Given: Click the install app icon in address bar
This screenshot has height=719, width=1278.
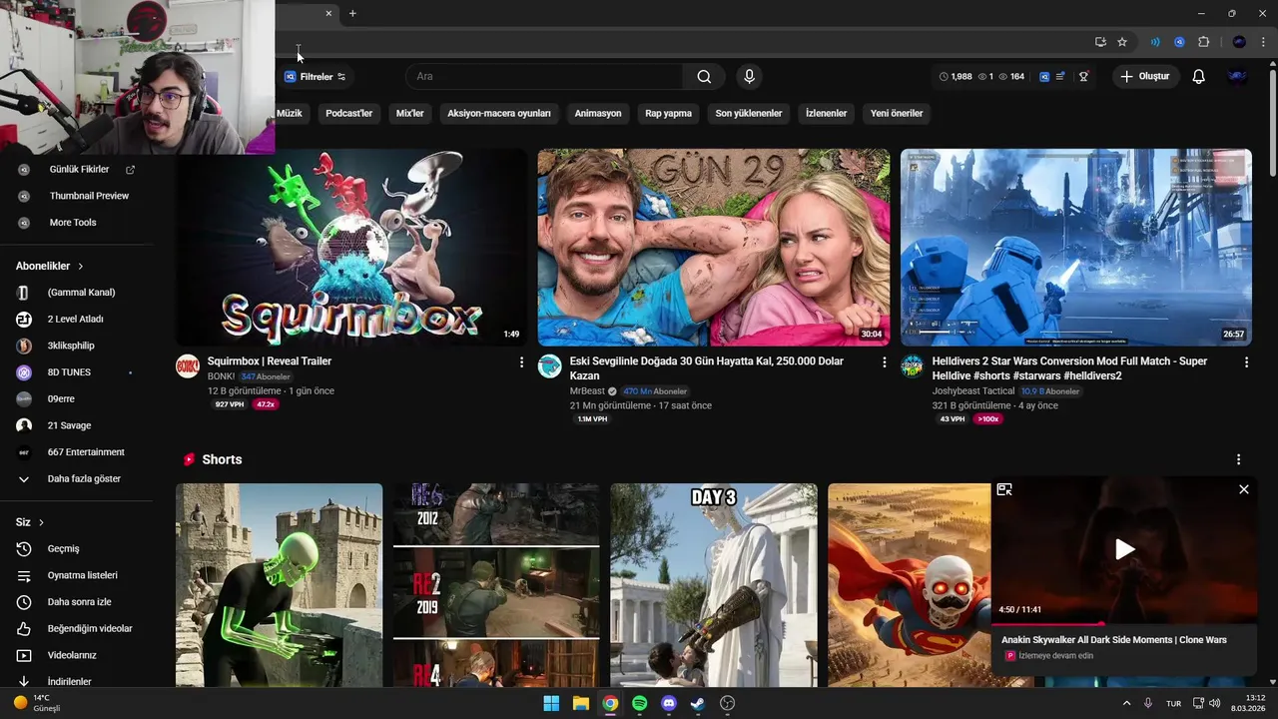Looking at the screenshot, I should pyautogui.click(x=1100, y=42).
